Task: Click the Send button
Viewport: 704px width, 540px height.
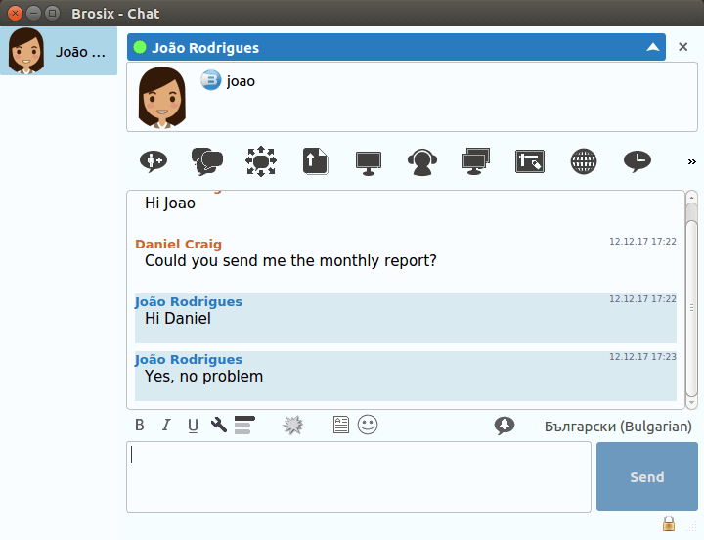Action: (x=647, y=476)
